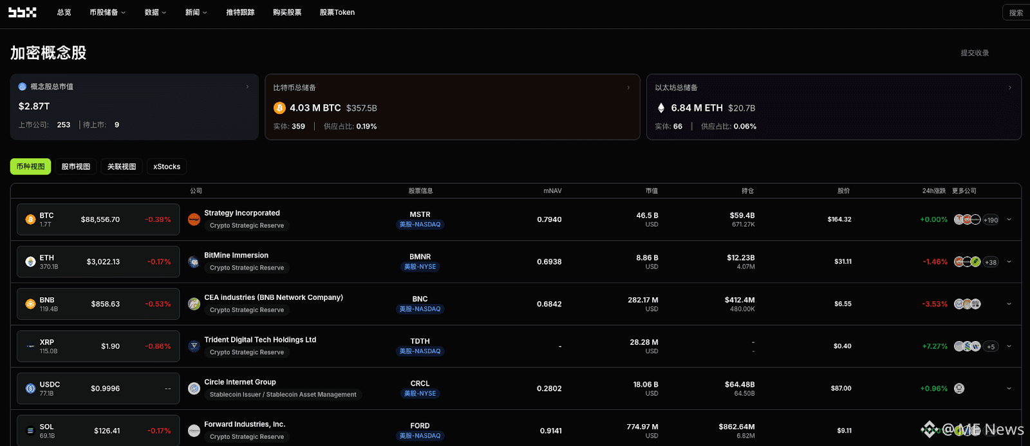
Task: Click the Circle Internet Group logo
Action: pos(194,389)
